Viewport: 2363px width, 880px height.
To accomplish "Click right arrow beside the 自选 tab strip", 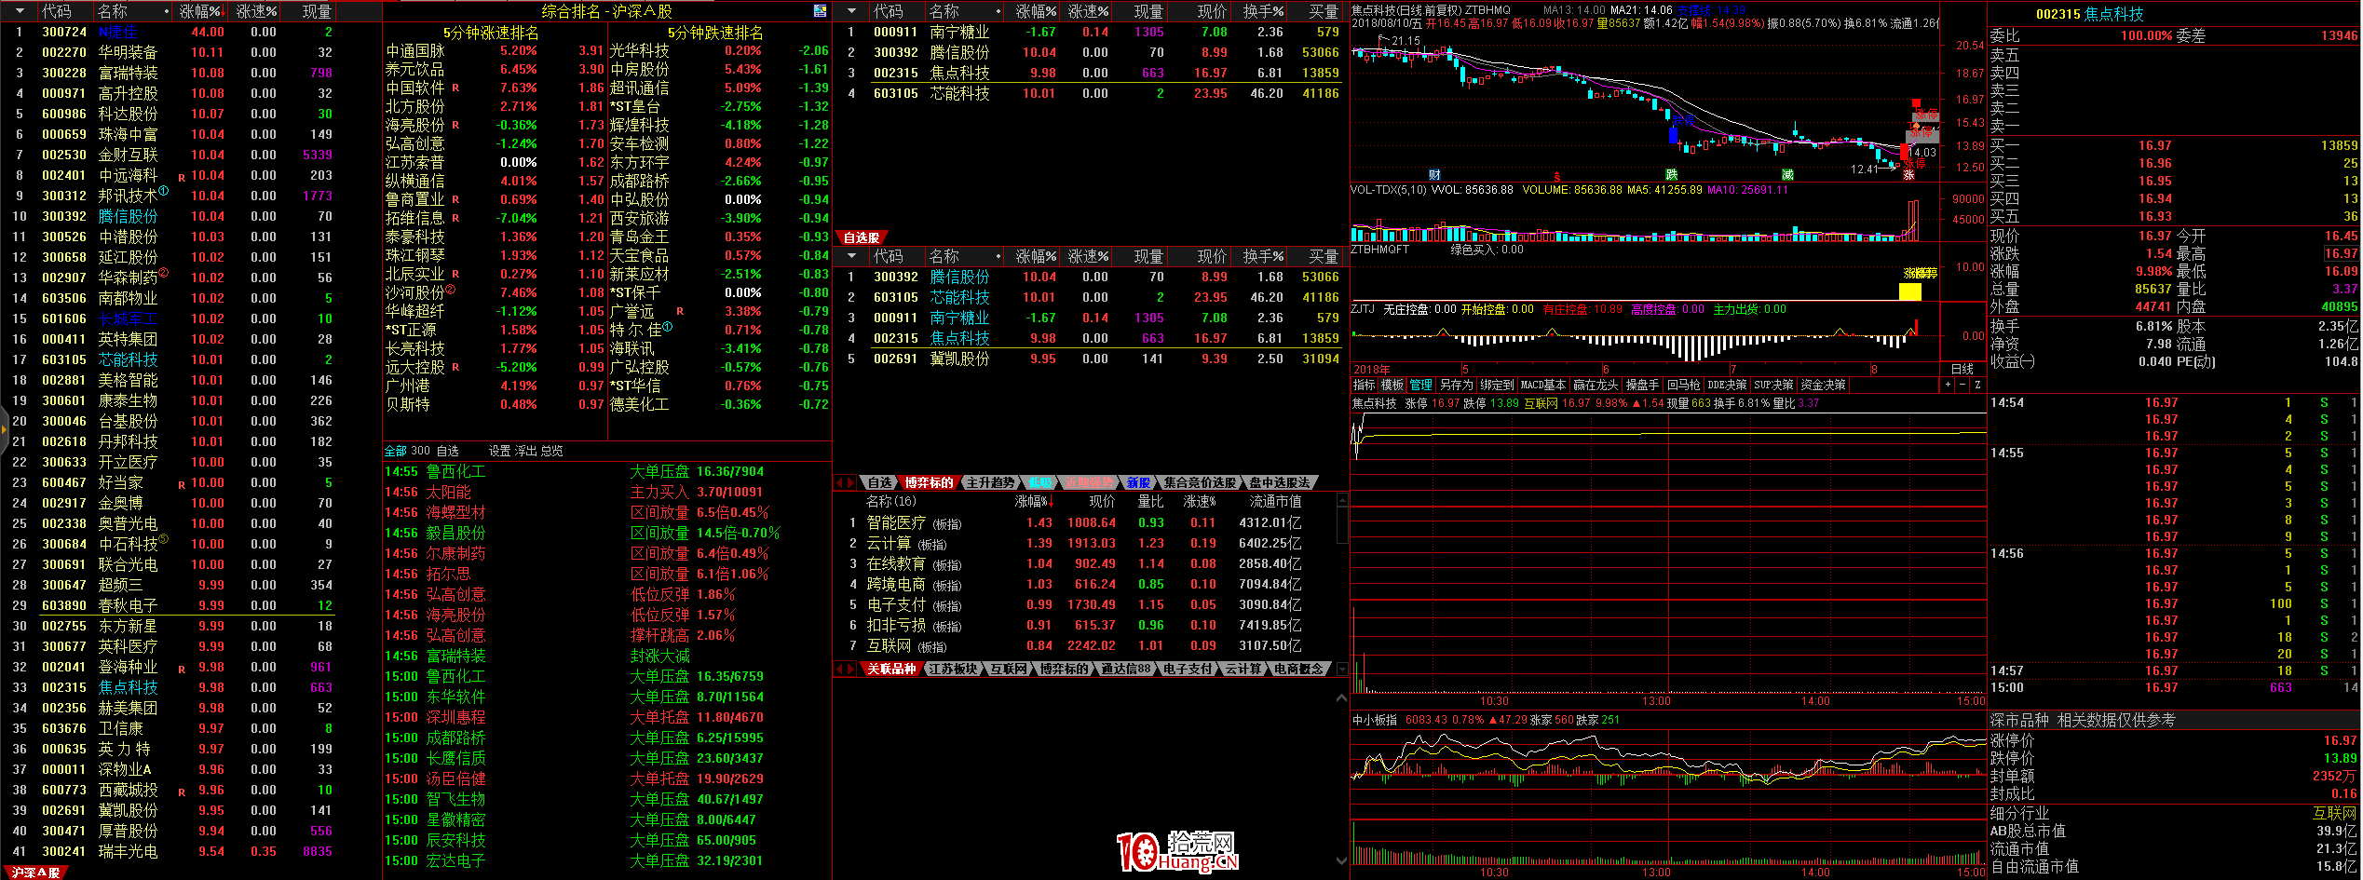I will click(x=850, y=482).
